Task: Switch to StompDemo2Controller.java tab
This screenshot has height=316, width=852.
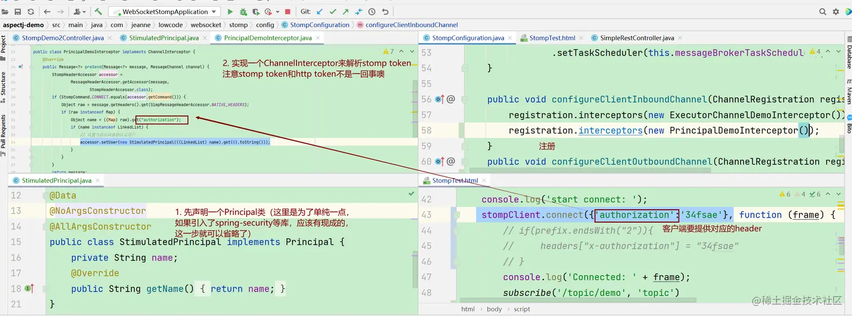Action: point(62,38)
